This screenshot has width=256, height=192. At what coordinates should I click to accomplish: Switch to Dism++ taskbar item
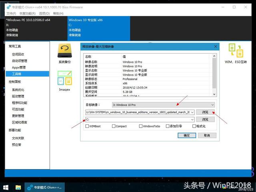(x=44, y=187)
